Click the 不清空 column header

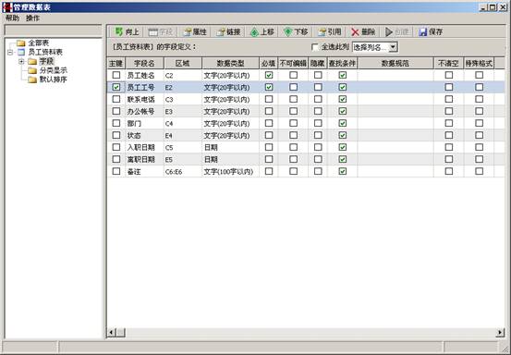click(448, 63)
